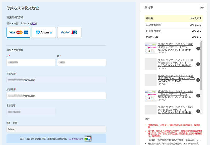Click the 郵箱地址 email field
Image resolution: width=210 pixels, height=145 pixels.
click(56, 80)
